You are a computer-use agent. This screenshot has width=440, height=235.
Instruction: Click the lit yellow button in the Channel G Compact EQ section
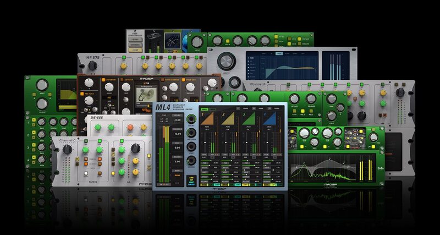113,173
